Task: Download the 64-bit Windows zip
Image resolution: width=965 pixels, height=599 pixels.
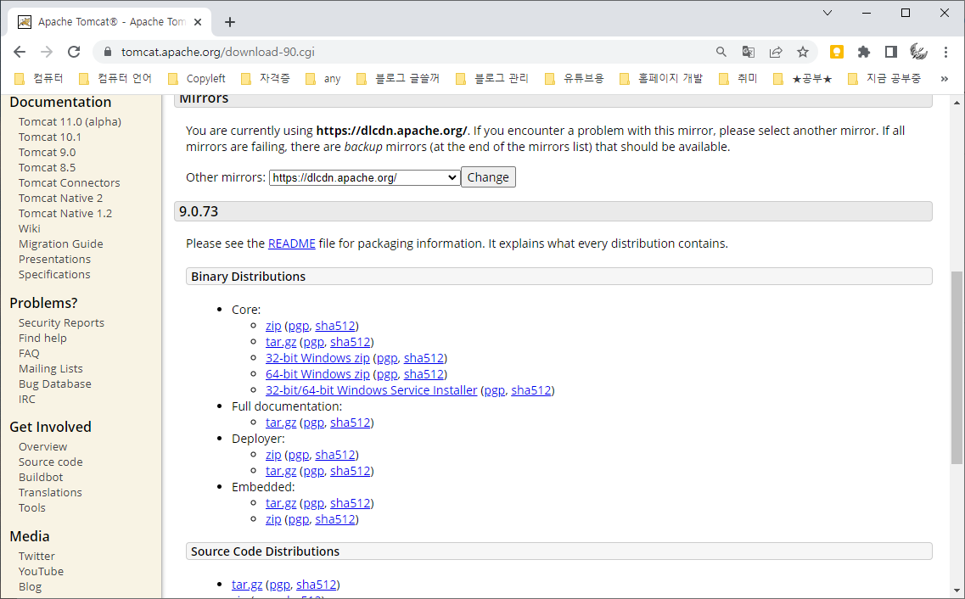Action: pos(317,374)
